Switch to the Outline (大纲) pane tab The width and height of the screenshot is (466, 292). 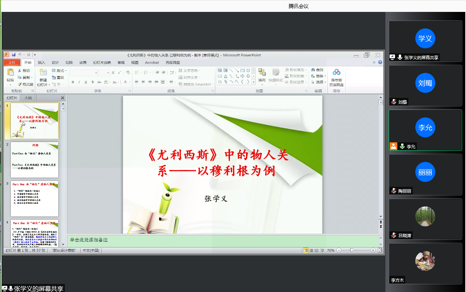[28, 98]
